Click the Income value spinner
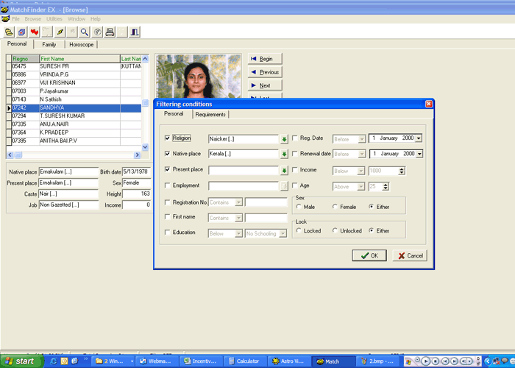Image resolution: width=515 pixels, height=368 pixels. pyautogui.click(x=402, y=171)
